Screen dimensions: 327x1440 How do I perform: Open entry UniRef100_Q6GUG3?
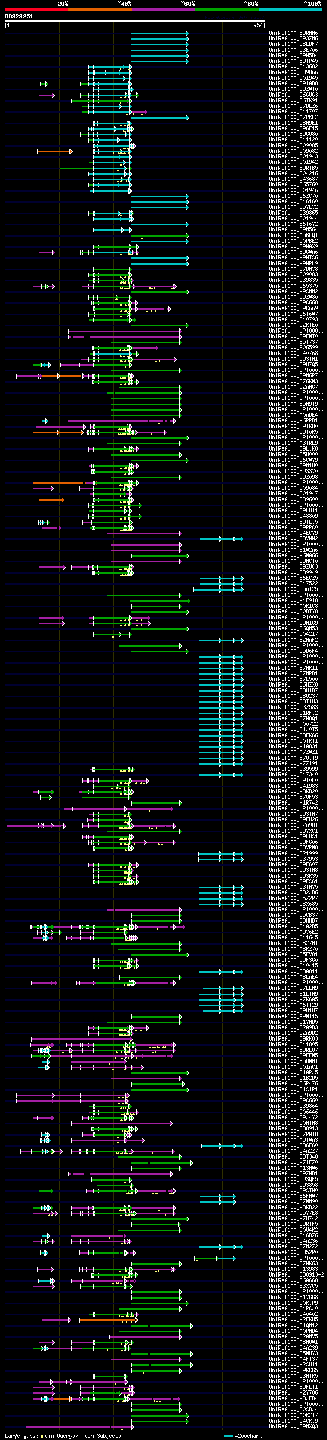293,95
